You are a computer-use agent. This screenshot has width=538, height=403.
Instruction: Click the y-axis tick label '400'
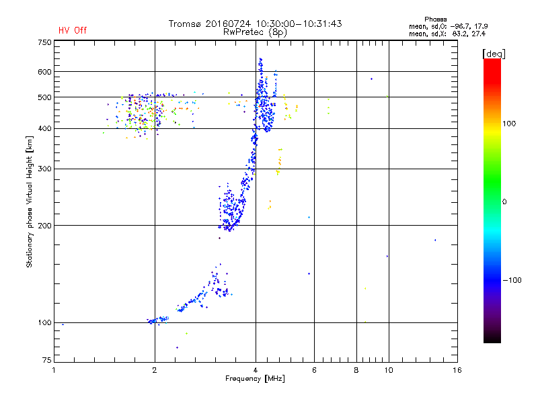(x=44, y=129)
